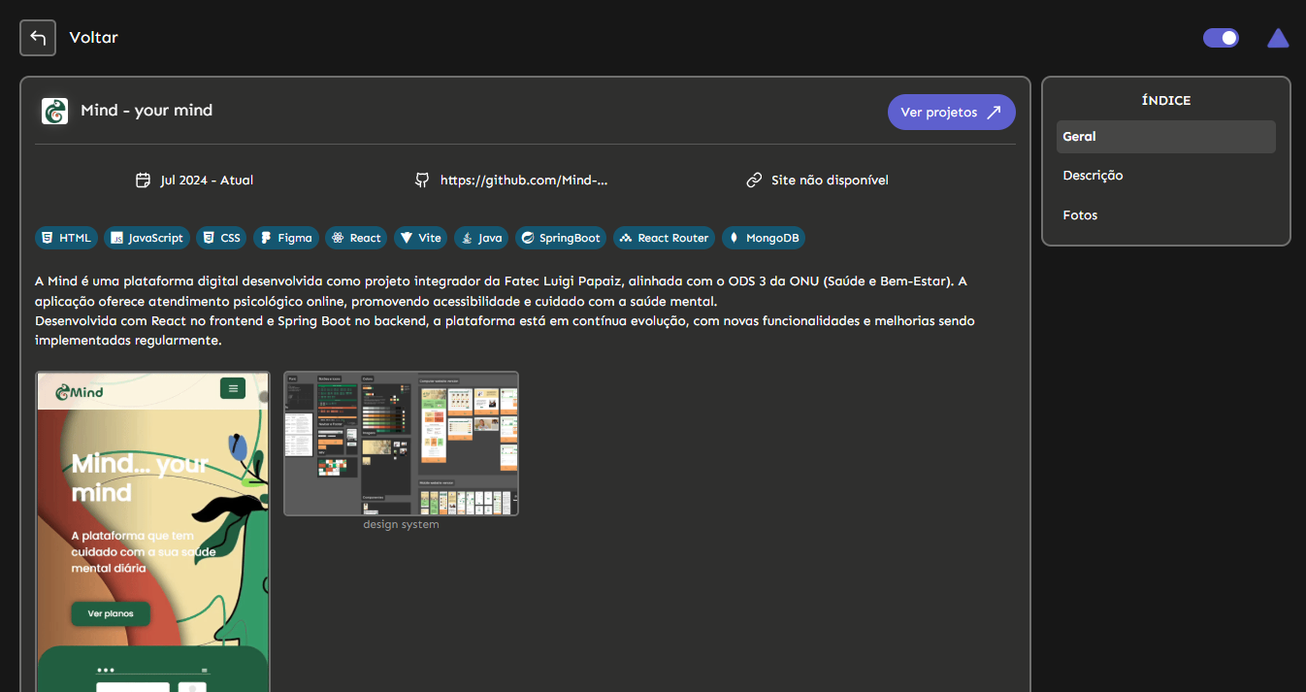1306x692 pixels.
Task: Click the chain link icon
Action: tap(754, 180)
